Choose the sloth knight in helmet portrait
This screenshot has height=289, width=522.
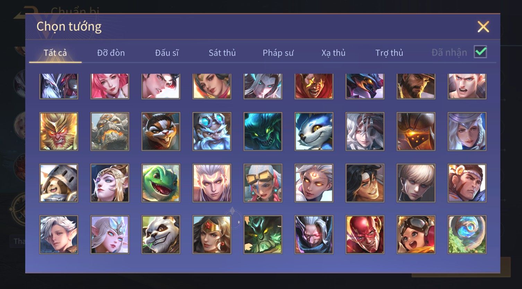[59, 183]
